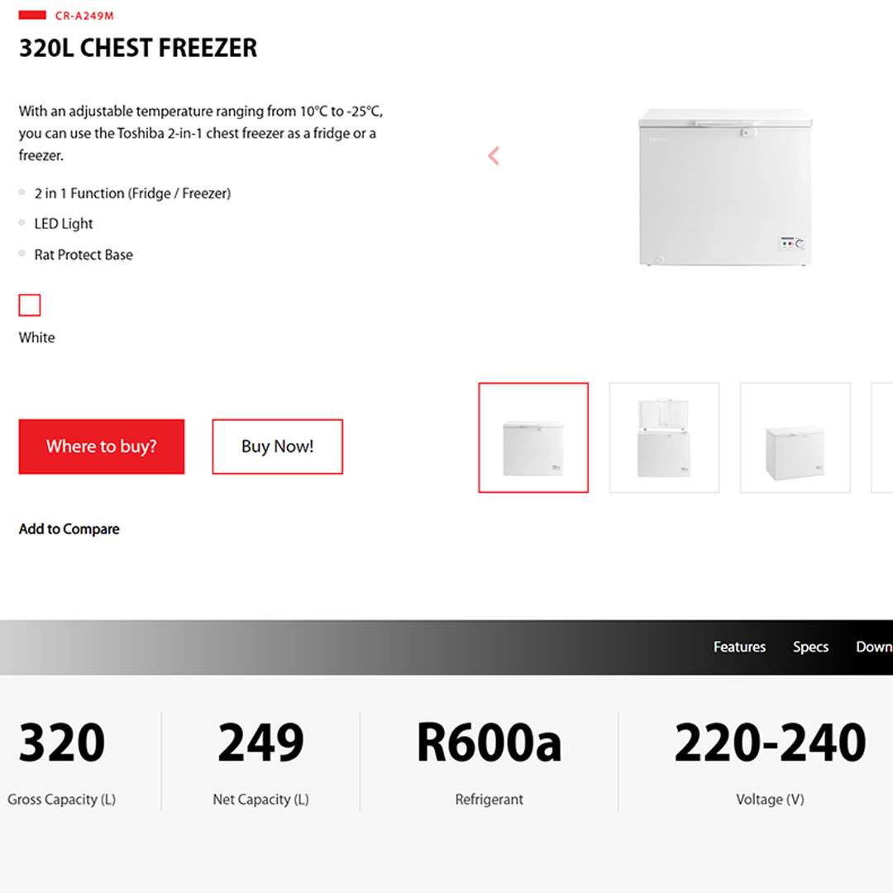Click the 320 Gross Capacity figure
Screen dimensions: 893x893
(62, 743)
